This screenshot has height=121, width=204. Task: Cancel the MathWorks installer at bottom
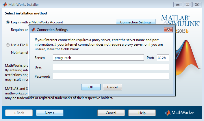[x=111, y=113]
